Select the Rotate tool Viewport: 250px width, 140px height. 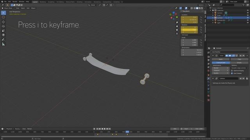click(x=4, y=26)
